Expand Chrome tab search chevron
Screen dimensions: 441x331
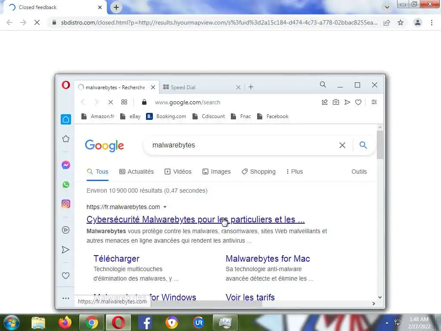tap(387, 7)
